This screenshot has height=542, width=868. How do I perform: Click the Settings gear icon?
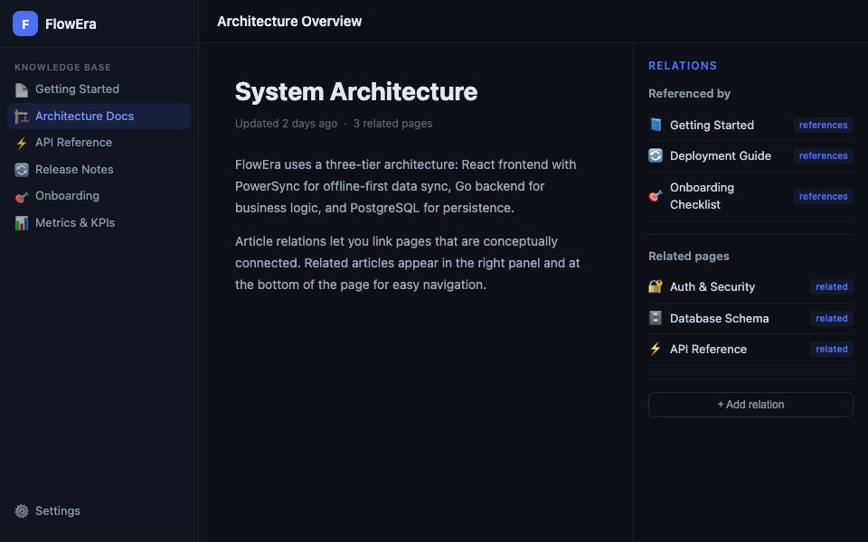pos(22,511)
